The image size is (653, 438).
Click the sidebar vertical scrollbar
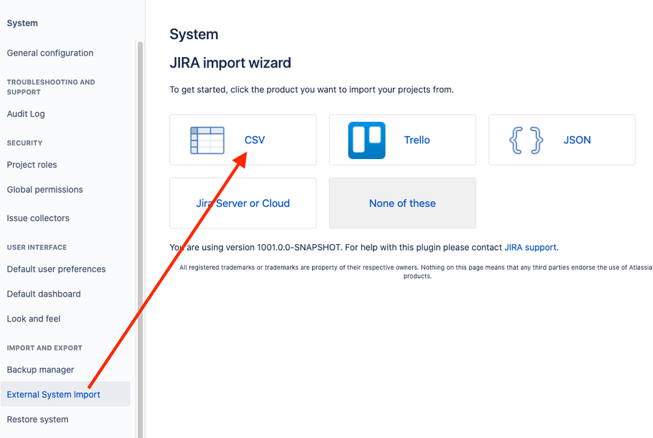coord(140,240)
